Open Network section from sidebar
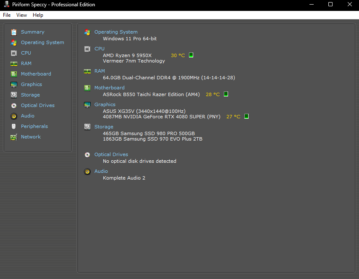This screenshot has width=359, height=279. tap(31, 137)
